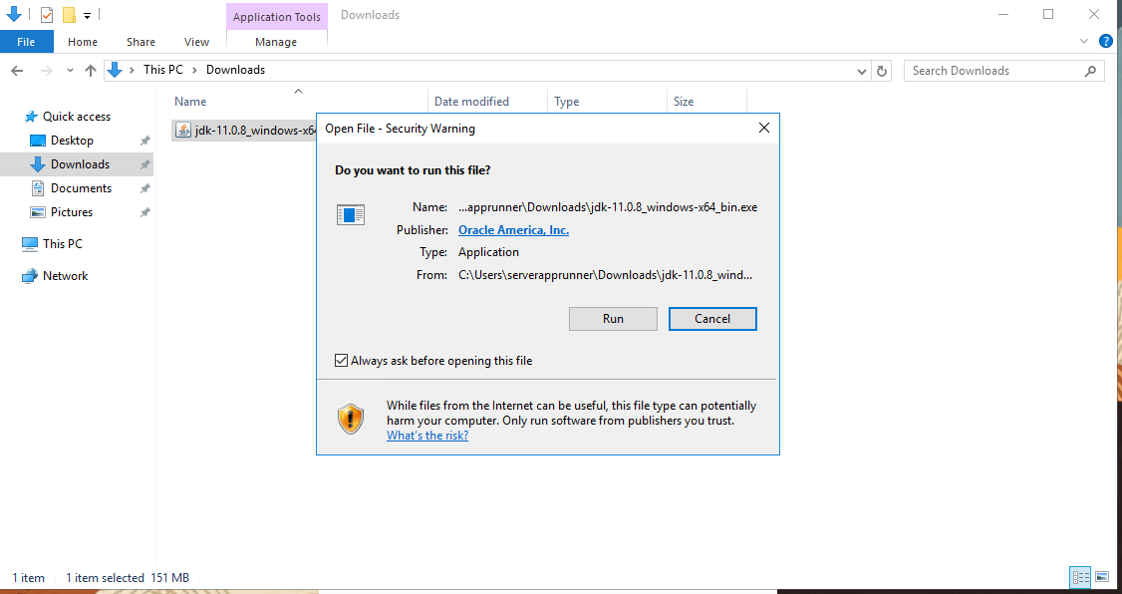Open Pictures in the navigation pane
Image resolution: width=1122 pixels, height=594 pixels.
coord(72,212)
